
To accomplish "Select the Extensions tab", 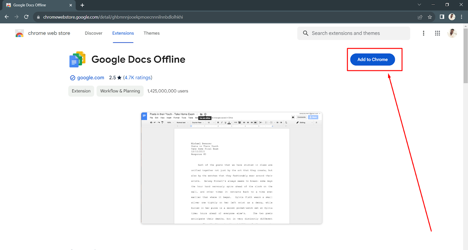I will (x=123, y=33).
